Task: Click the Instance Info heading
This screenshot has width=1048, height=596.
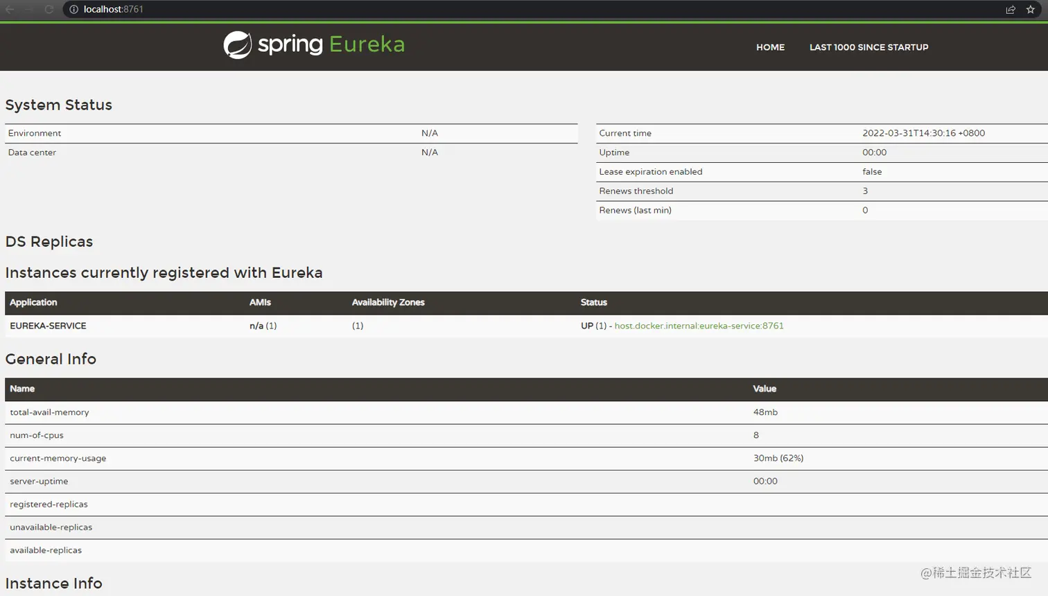Action: click(53, 584)
